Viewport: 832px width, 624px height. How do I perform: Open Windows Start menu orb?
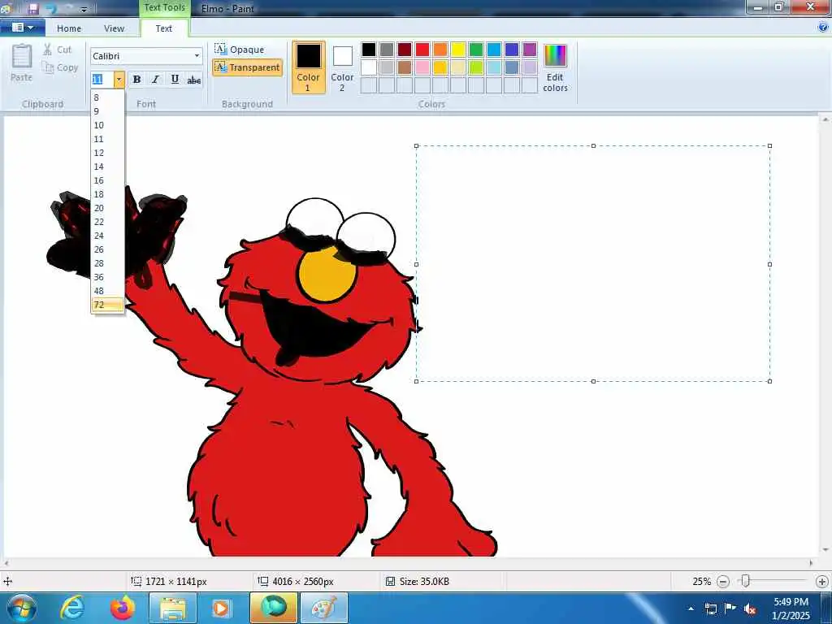click(x=22, y=608)
